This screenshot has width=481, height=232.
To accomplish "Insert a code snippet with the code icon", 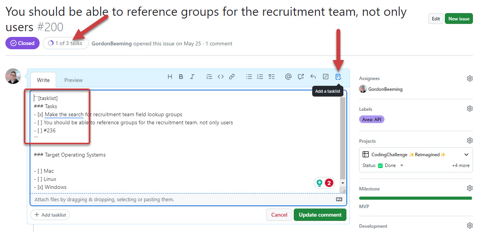I will pos(221,77).
